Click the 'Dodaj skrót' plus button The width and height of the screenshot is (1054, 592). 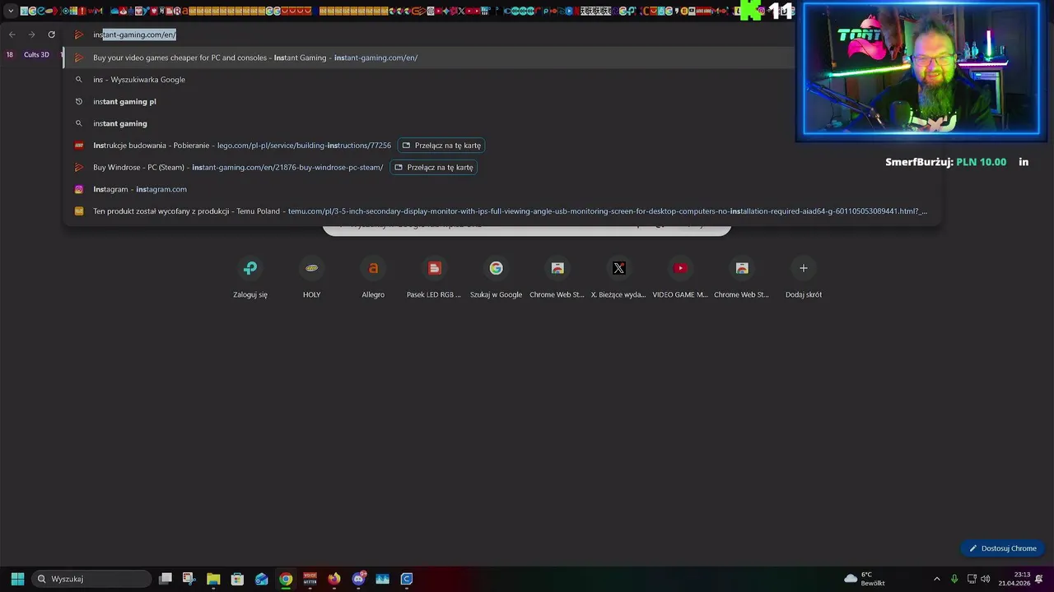(804, 268)
